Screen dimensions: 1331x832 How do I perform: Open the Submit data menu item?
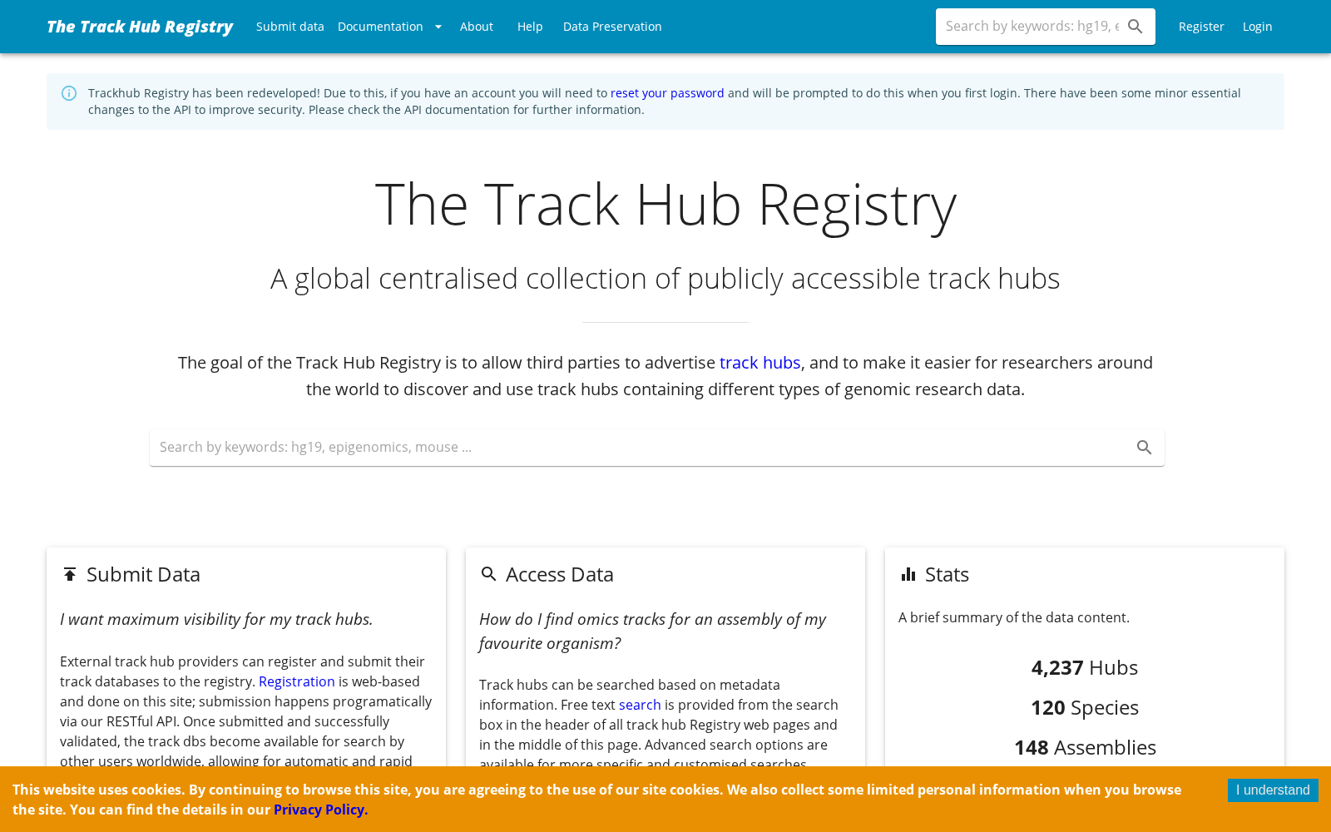click(x=290, y=27)
